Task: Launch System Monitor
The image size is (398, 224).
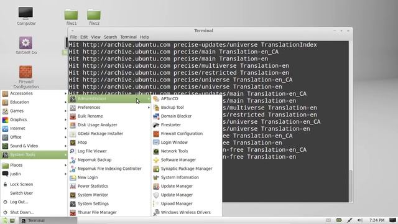Action: click(x=109, y=195)
